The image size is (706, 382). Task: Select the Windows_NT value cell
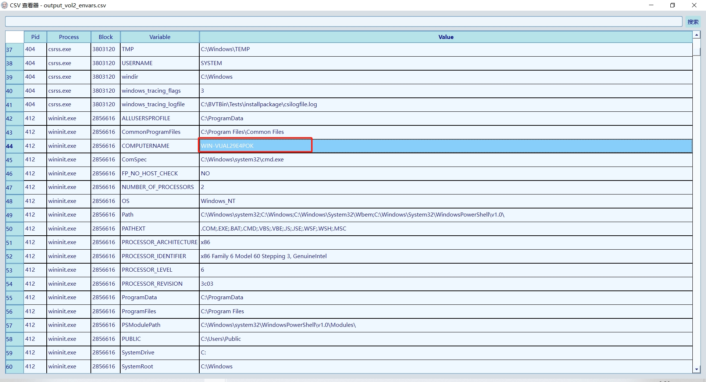pyautogui.click(x=446, y=201)
